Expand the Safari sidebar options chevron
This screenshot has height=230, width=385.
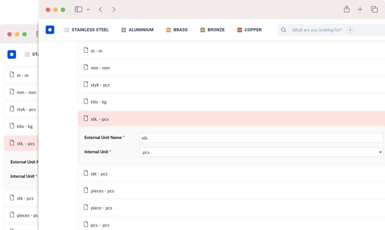pyautogui.click(x=88, y=9)
